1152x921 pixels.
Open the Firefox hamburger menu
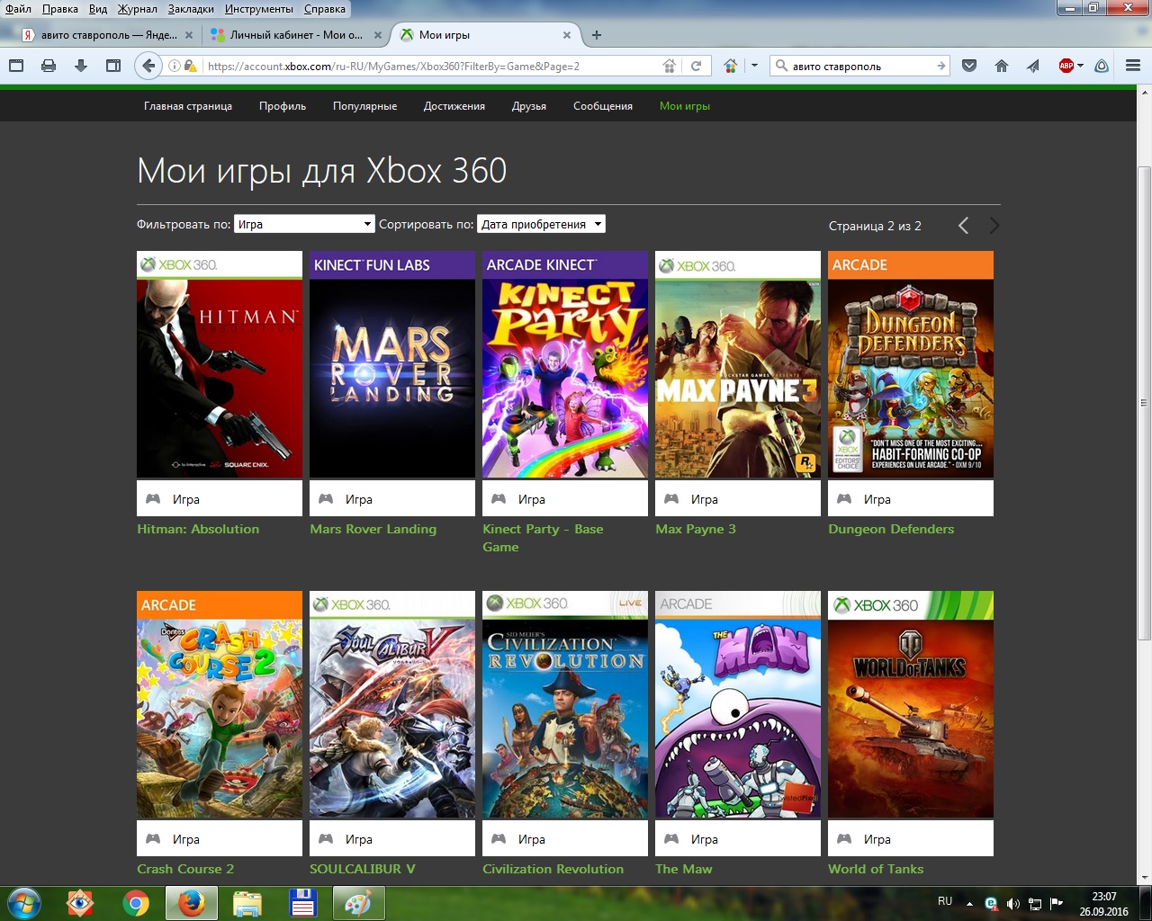tap(1133, 66)
